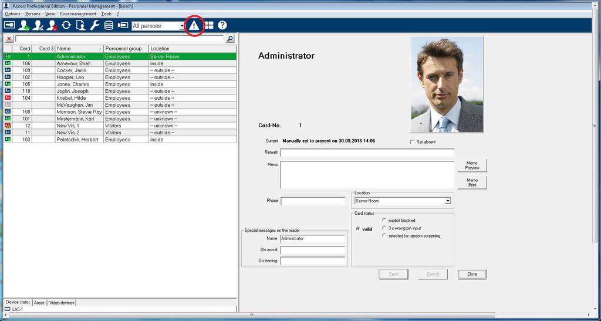
Task: Click the Phone input field
Action: coord(313,201)
